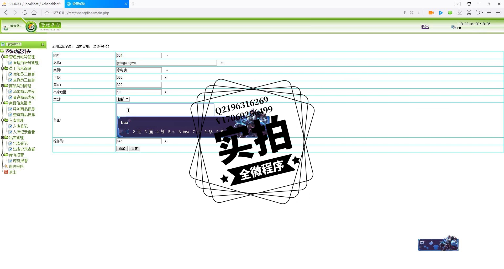This screenshot has width=504, height=269.
Task: Collapse the 商品类别管理 tree node
Action: point(3,85)
